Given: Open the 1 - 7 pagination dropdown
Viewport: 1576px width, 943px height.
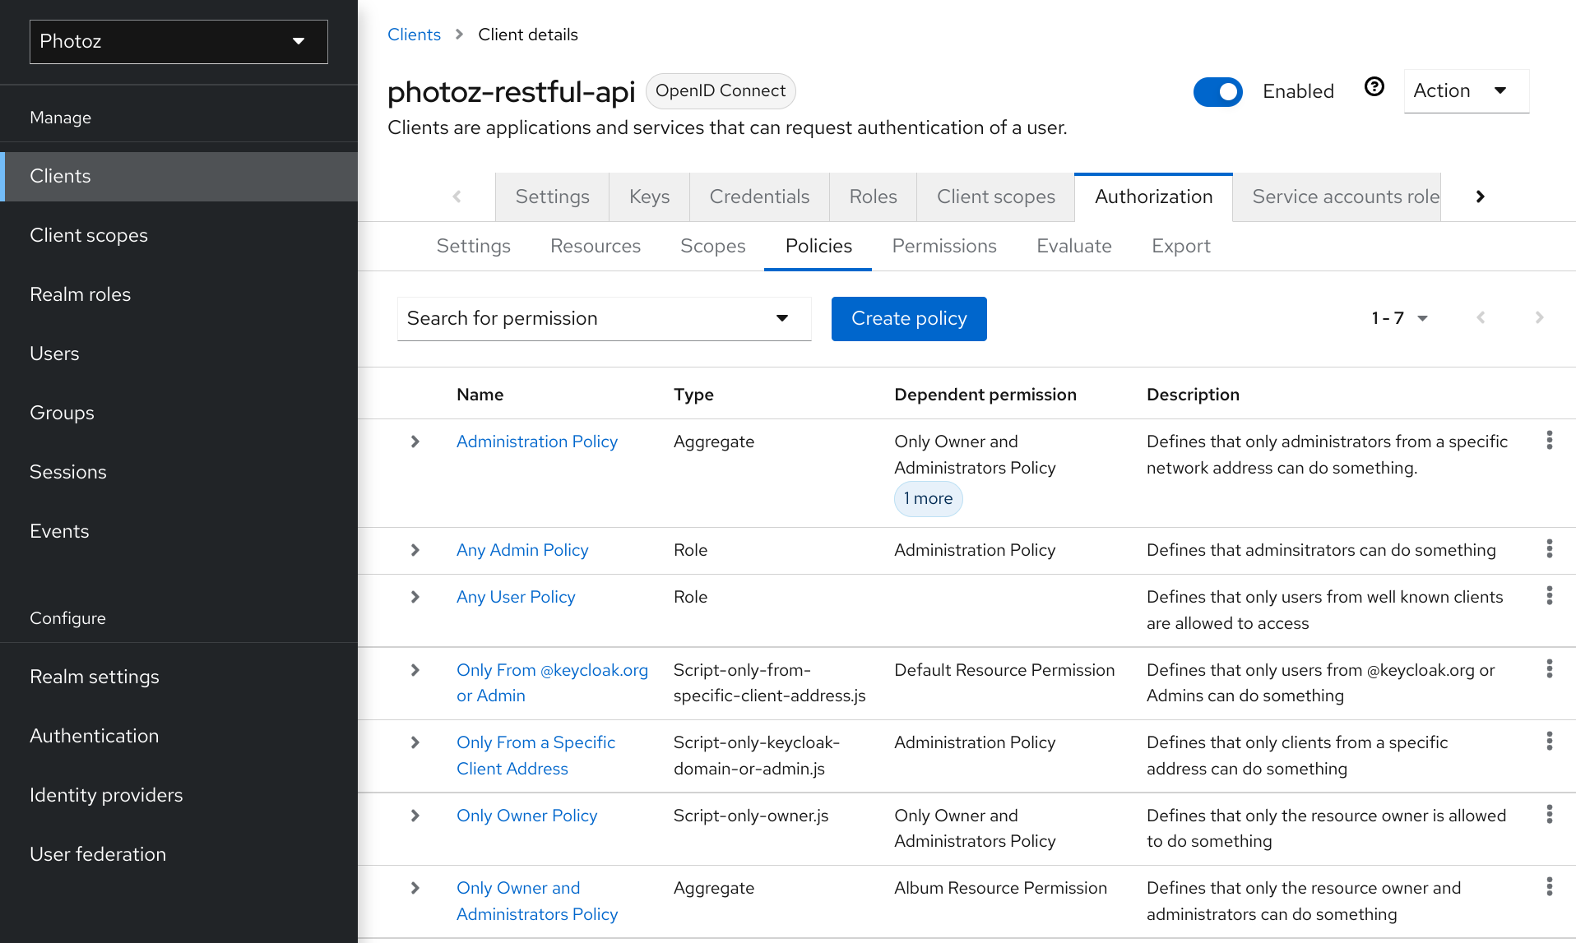Looking at the screenshot, I should tap(1399, 318).
